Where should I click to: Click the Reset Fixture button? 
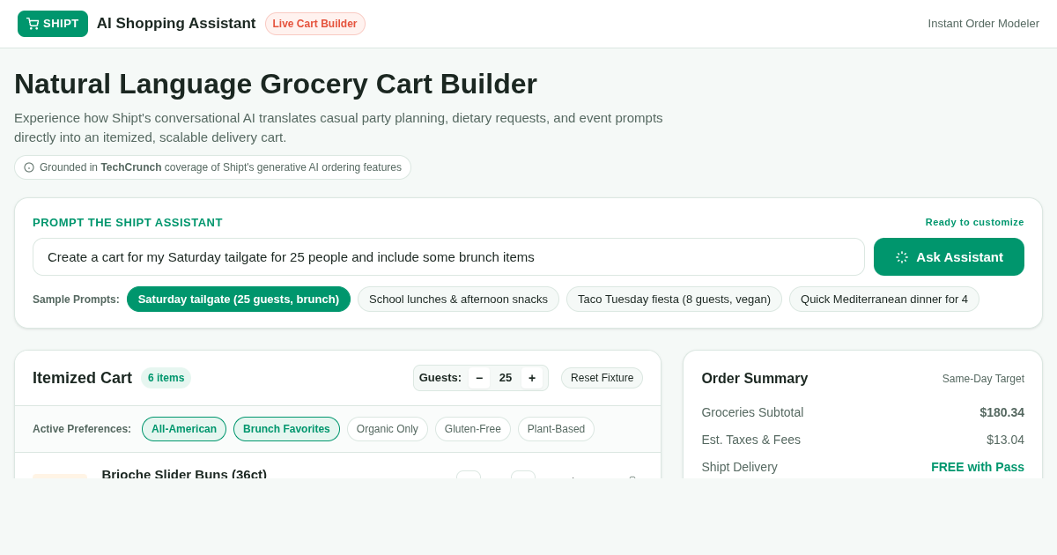click(602, 378)
